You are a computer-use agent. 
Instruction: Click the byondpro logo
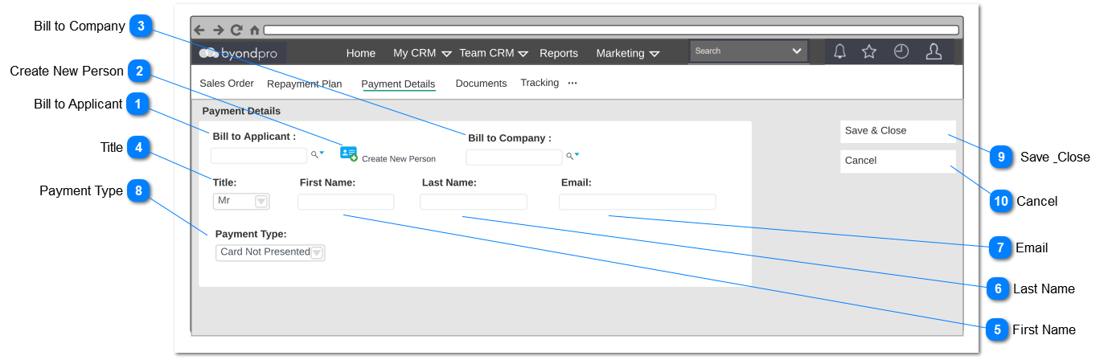point(239,53)
